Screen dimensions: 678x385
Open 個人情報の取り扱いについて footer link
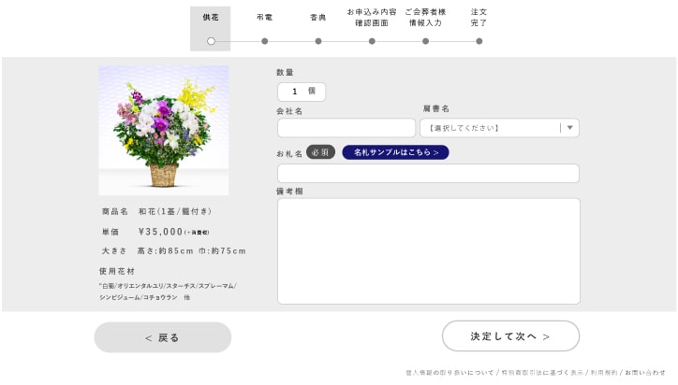[450, 372]
